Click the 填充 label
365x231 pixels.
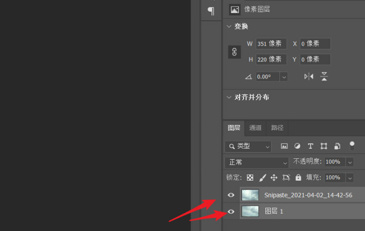coord(313,178)
